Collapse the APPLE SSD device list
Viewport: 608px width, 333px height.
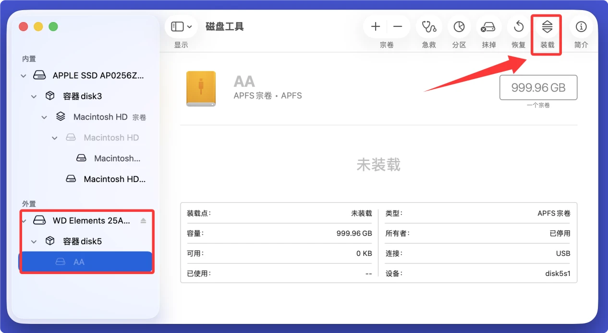click(23, 75)
